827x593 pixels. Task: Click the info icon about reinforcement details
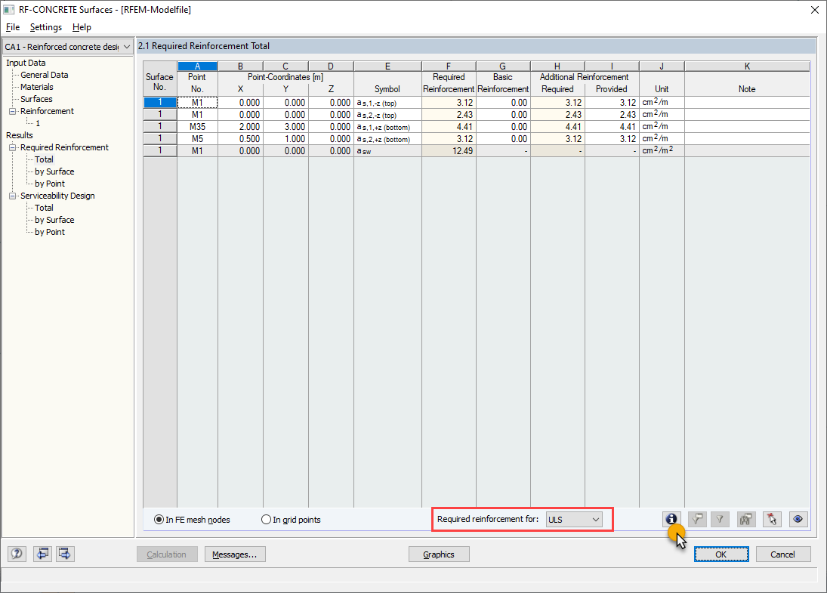(x=671, y=519)
